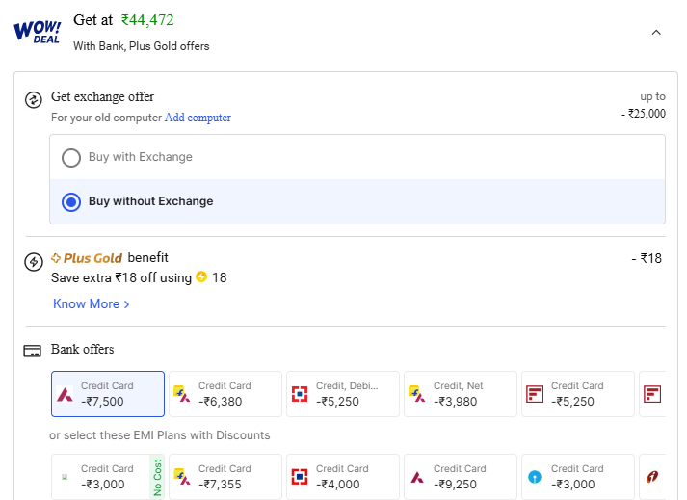Click the WOW! DEAL logo
This screenshot has height=500, width=687.
tap(37, 31)
